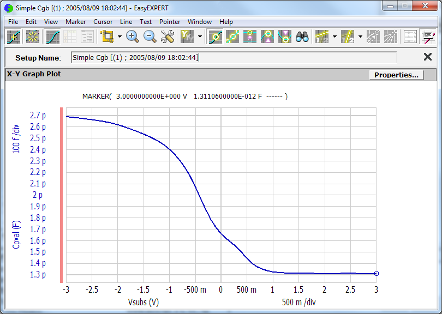Close the setup panel with X
The width and height of the screenshot is (442, 314).
[x=428, y=57]
